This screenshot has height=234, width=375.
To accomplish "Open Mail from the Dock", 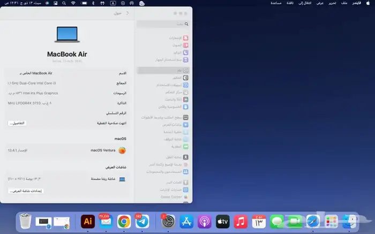I will tap(106, 221).
